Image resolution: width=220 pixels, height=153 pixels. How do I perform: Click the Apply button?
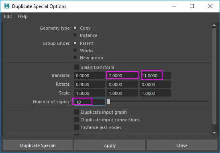tap(110, 145)
